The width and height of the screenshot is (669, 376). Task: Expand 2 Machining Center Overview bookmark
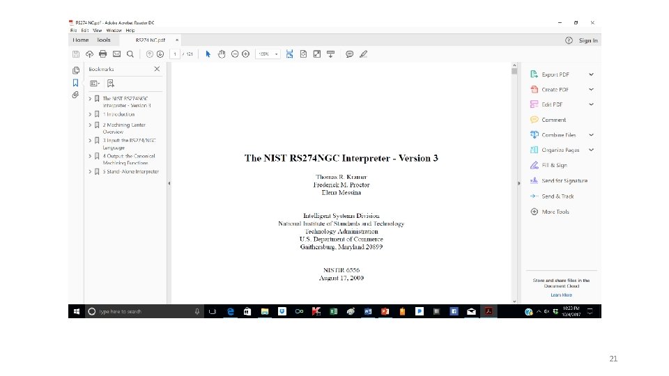tap(90, 125)
